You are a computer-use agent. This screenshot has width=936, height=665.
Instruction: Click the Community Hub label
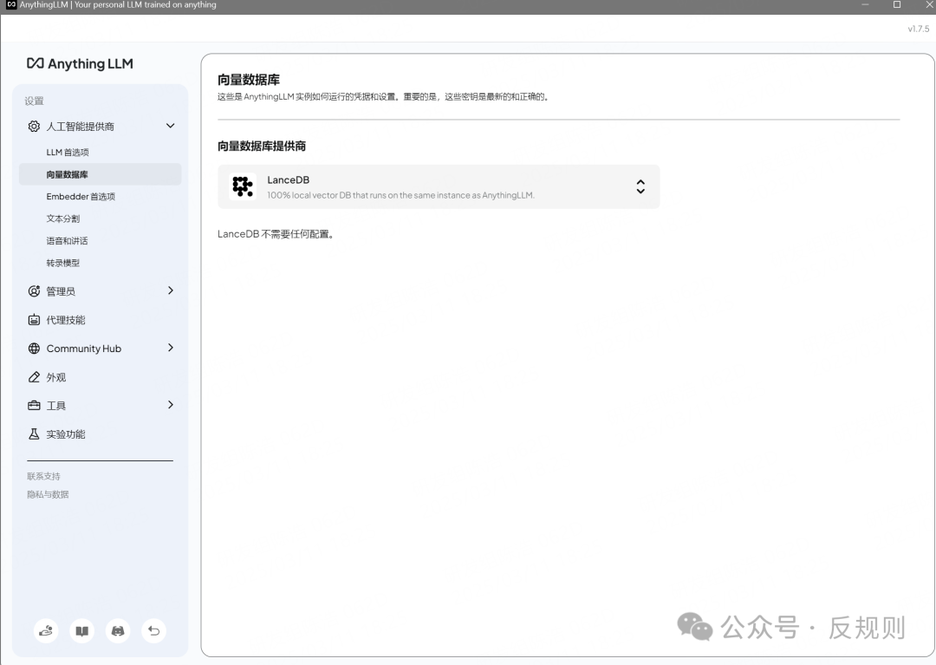click(x=83, y=349)
